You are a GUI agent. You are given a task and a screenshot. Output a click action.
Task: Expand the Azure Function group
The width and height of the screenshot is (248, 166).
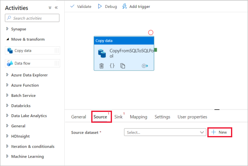coord(7,85)
